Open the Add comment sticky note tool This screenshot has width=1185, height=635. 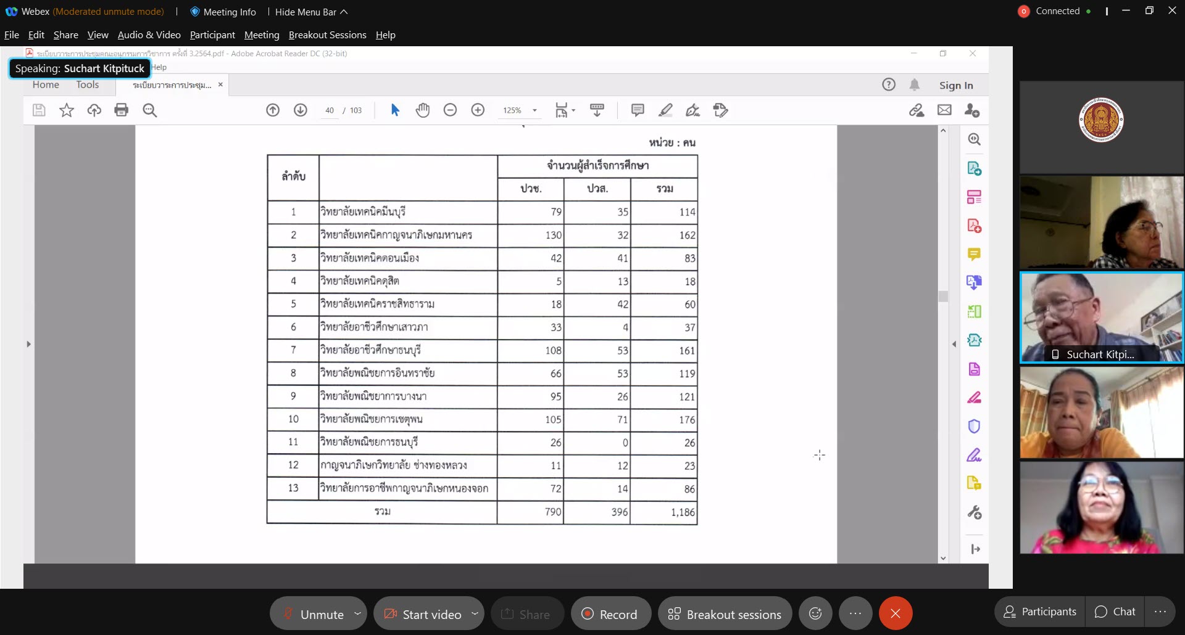pyautogui.click(x=638, y=110)
